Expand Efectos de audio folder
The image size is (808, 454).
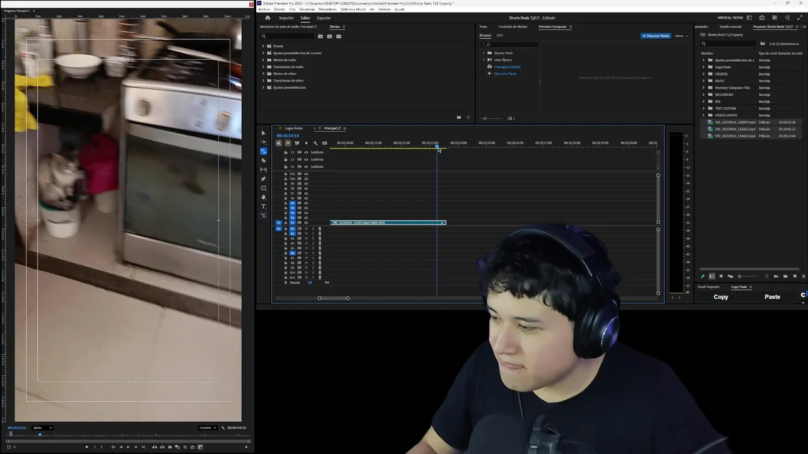(263, 60)
